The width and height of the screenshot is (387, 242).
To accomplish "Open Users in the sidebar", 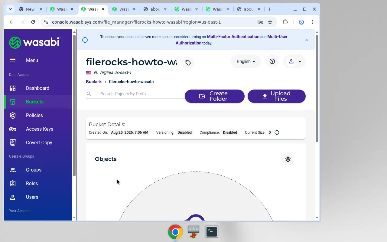I will pos(38,197).
